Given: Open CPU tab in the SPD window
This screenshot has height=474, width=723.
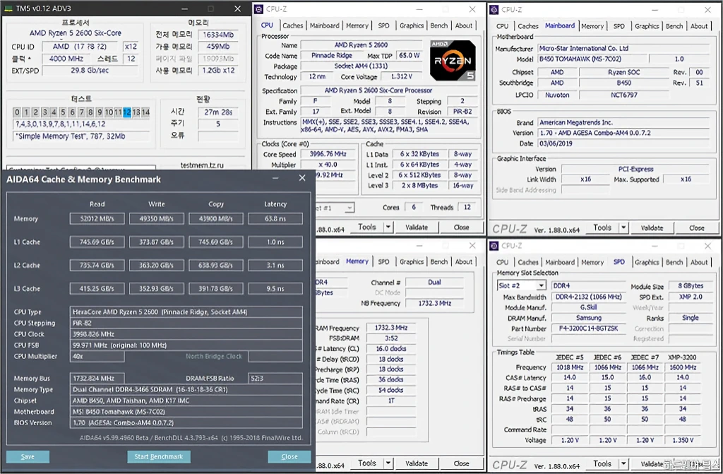Looking at the screenshot, I should tap(503, 262).
